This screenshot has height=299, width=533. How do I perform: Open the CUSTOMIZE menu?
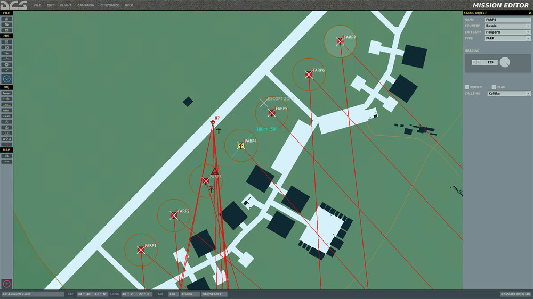(109, 5)
